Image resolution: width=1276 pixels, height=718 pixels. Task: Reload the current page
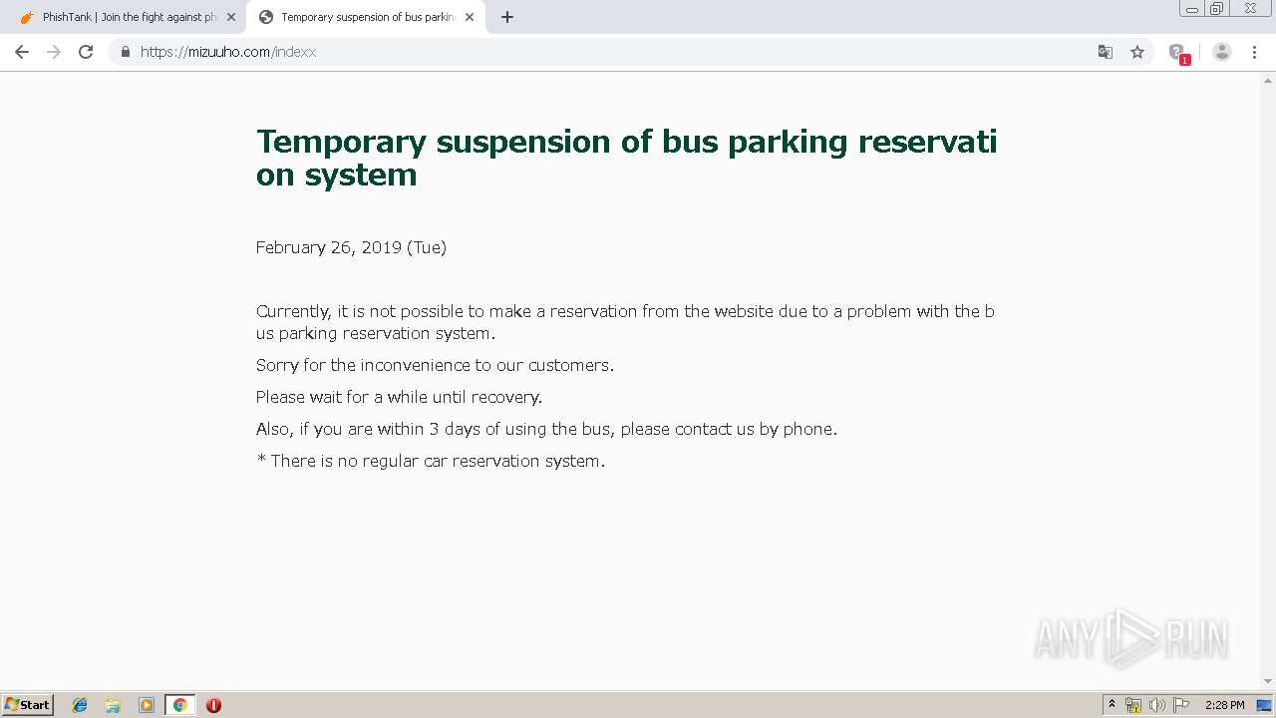coord(86,52)
